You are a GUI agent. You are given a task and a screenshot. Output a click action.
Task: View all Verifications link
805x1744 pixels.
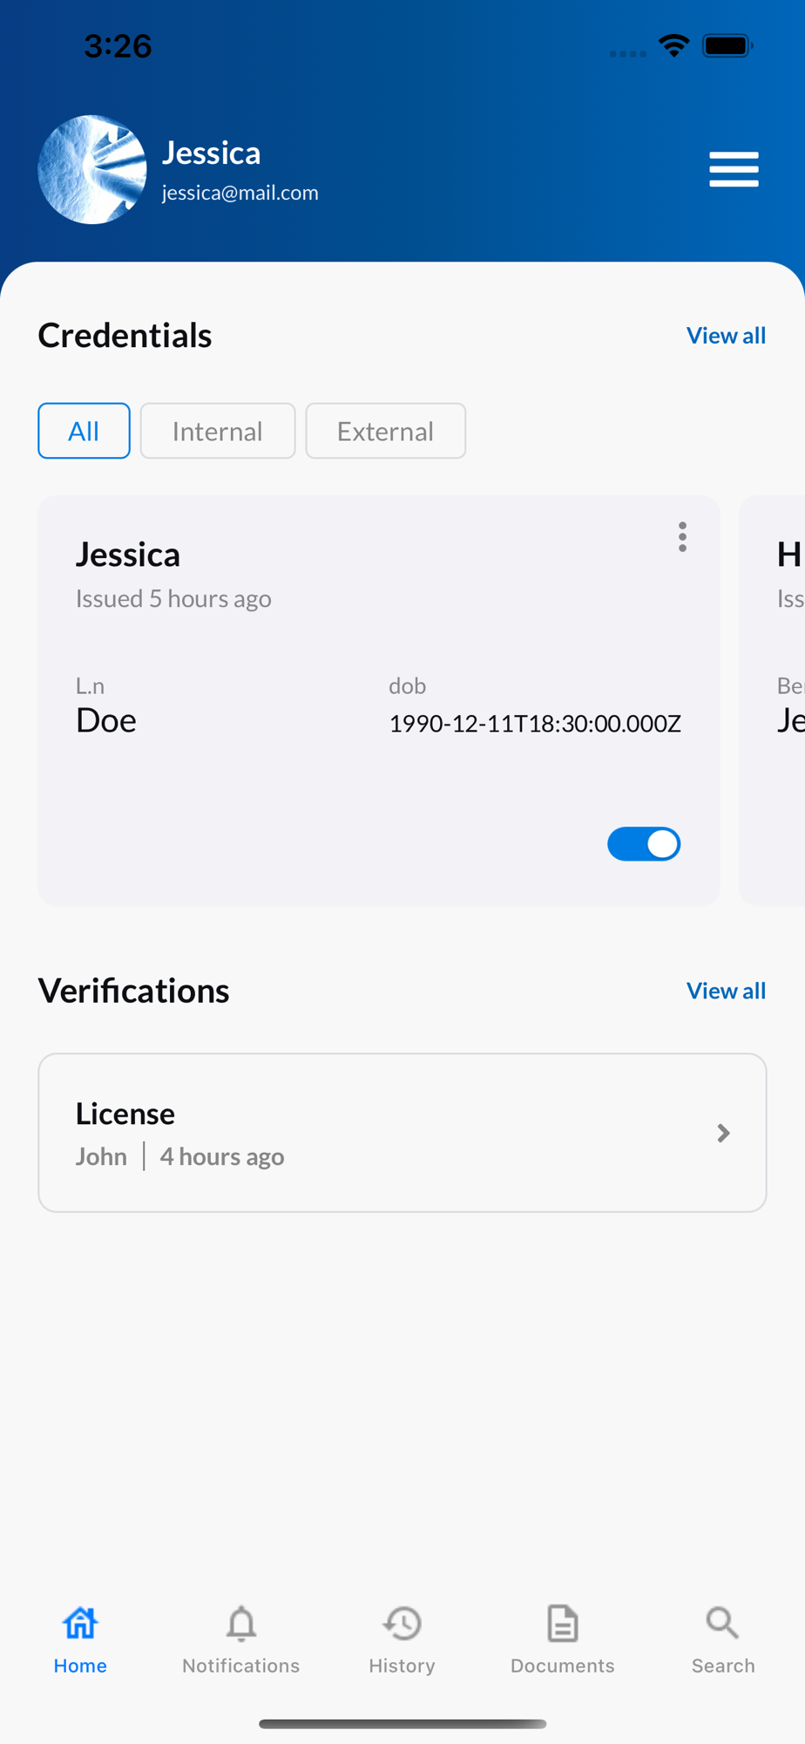[726, 991]
